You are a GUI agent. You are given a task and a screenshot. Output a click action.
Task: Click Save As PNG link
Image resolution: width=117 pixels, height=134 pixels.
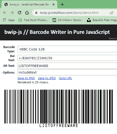coord(26,78)
